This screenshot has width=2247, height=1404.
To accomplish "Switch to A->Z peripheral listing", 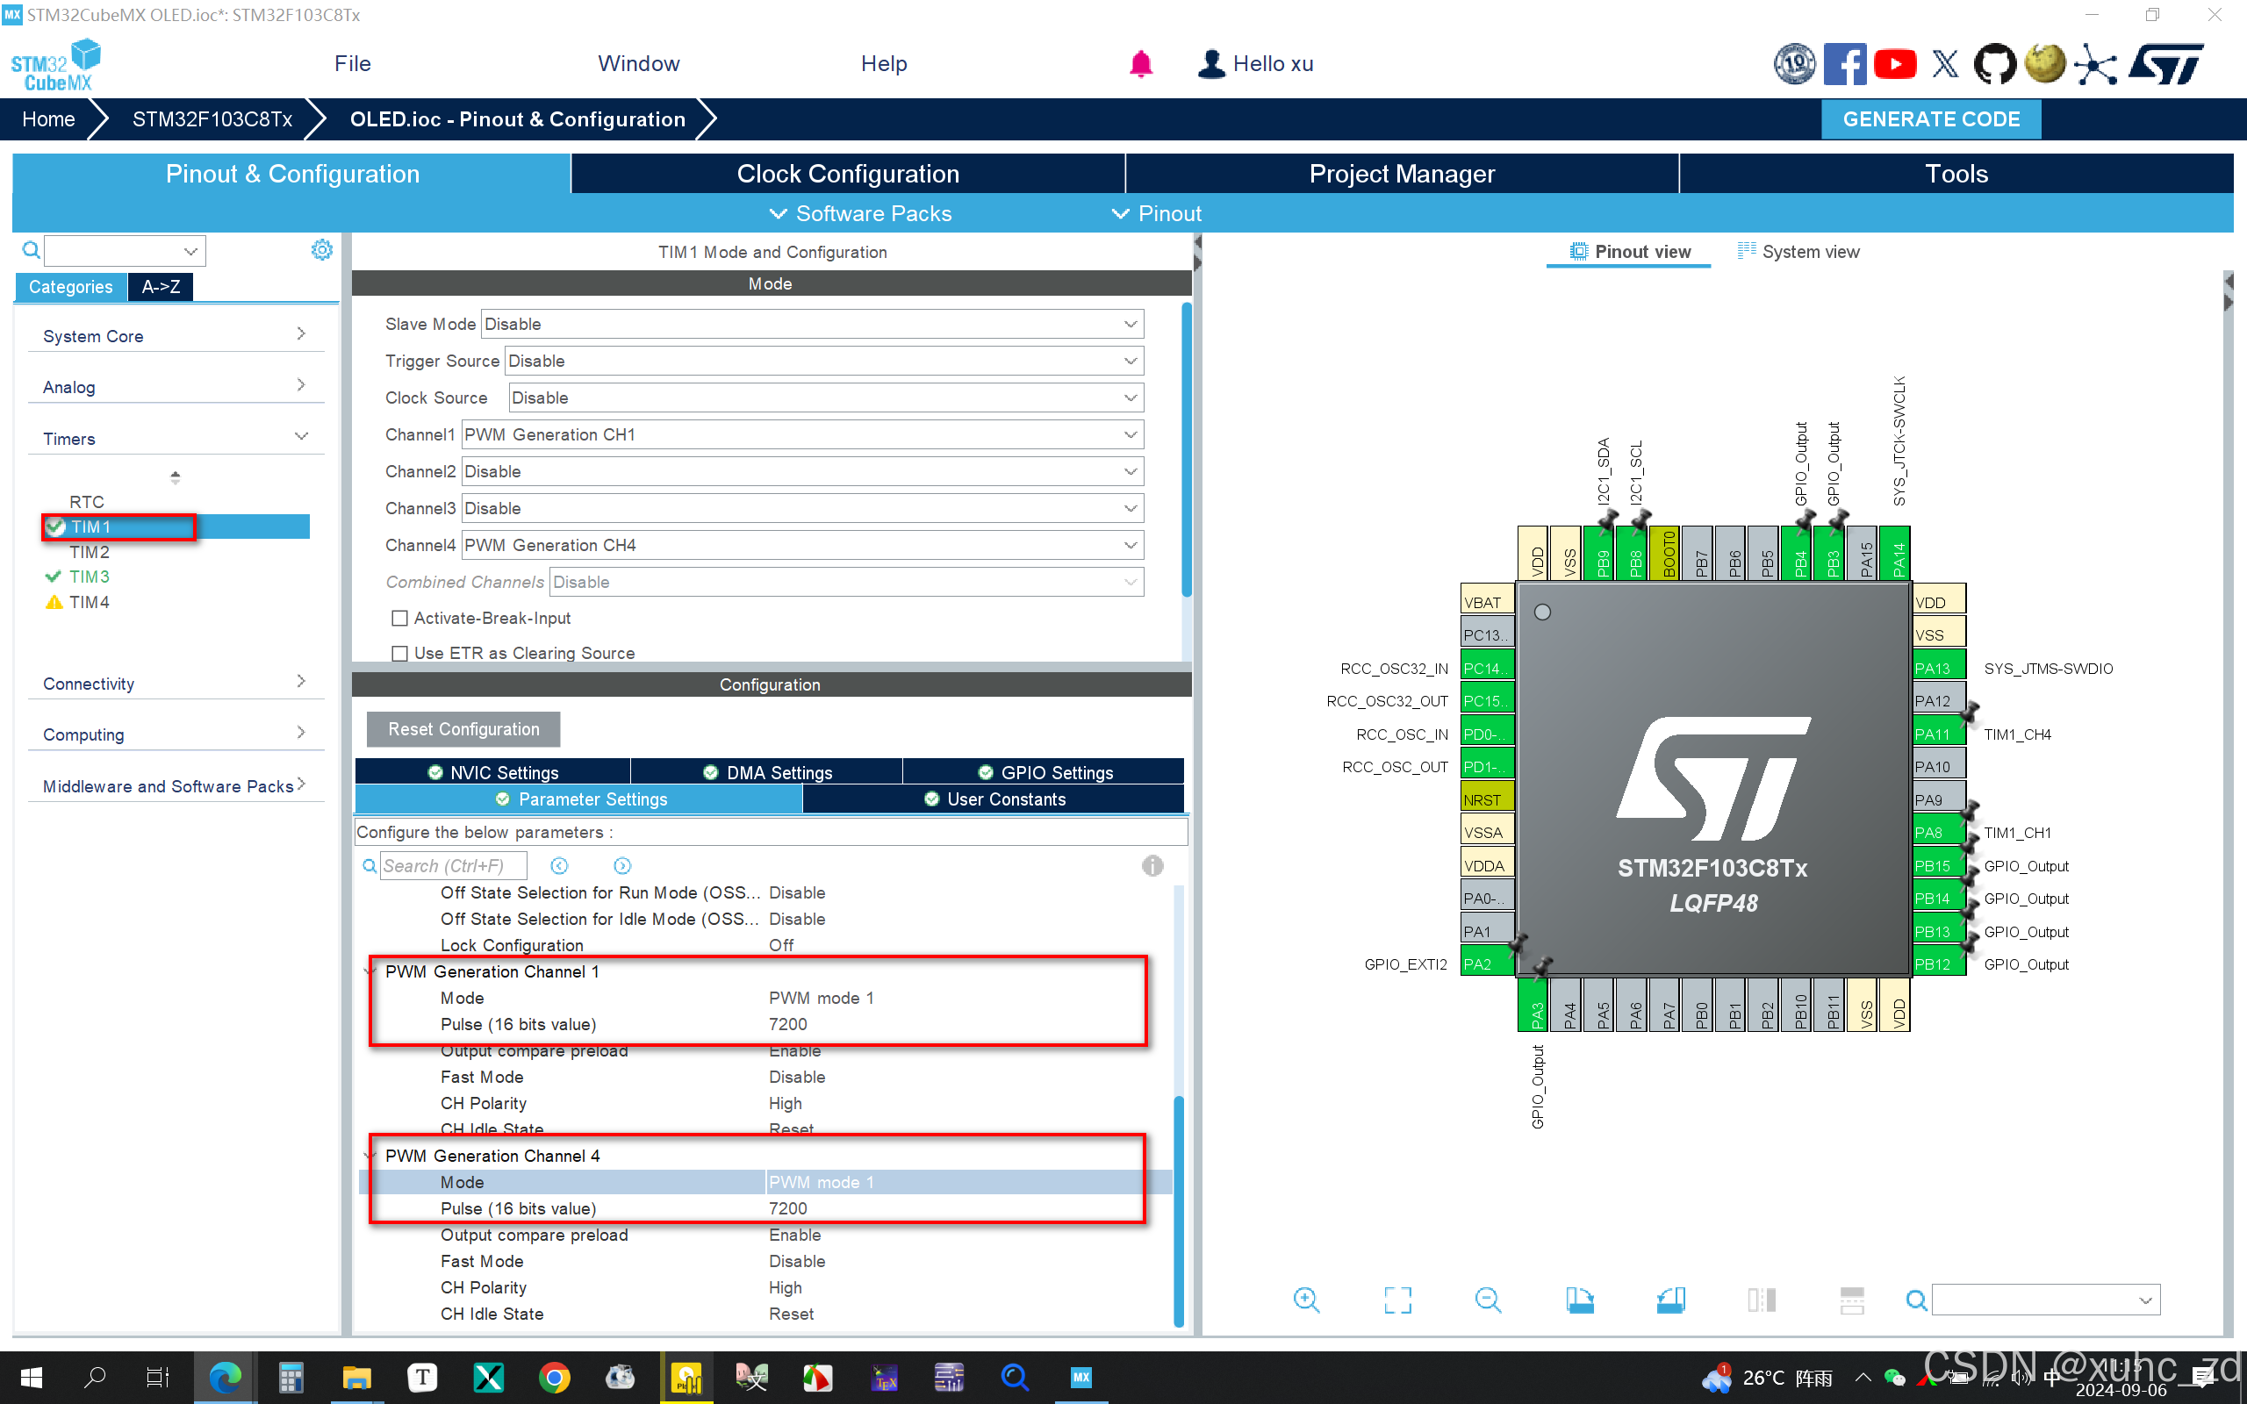I will (x=161, y=287).
